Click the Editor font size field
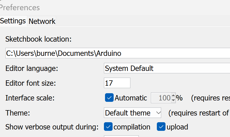230x137 pixels. [x=117, y=83]
